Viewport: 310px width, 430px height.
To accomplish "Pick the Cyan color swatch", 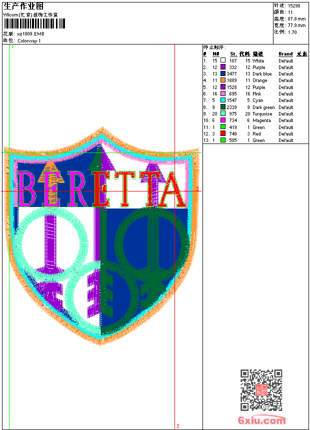I will coord(223,100).
